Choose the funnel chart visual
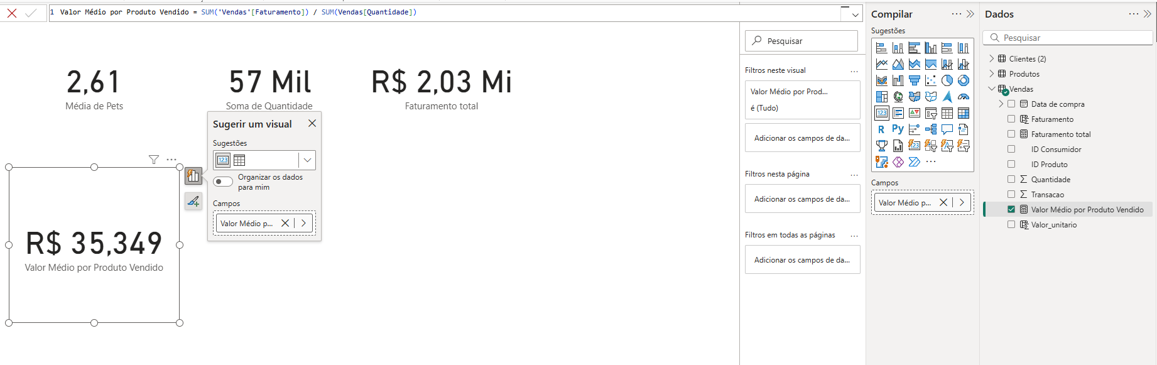Viewport: 1157px width, 365px height. [x=915, y=80]
